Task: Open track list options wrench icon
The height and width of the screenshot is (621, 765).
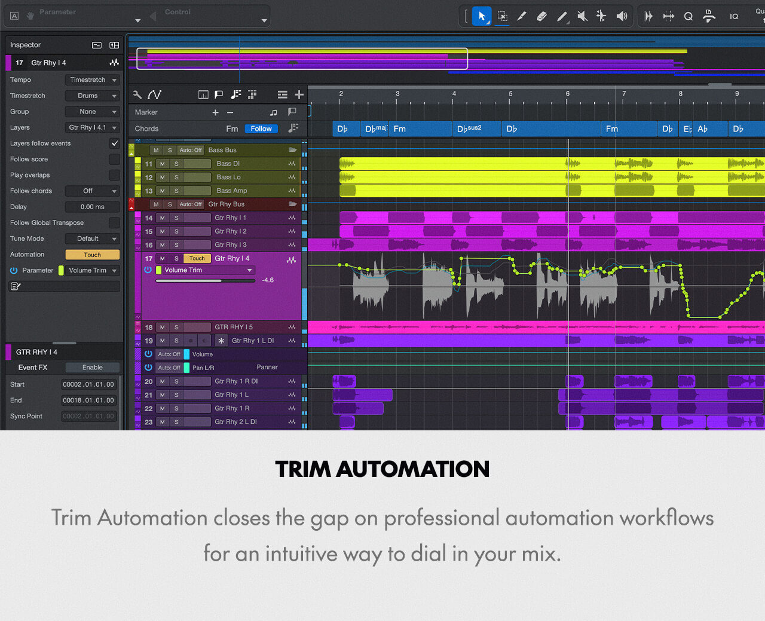Action: tap(137, 94)
